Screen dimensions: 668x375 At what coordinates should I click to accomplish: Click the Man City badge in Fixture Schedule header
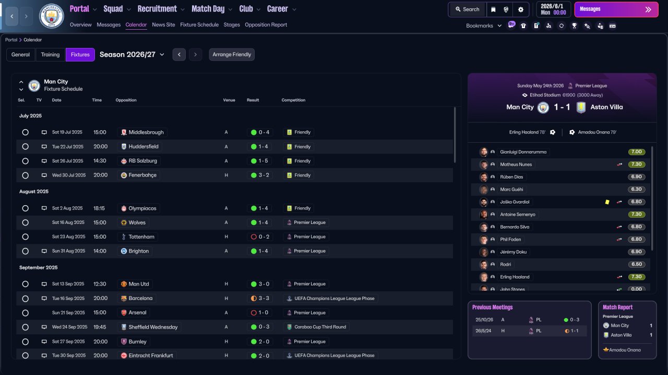(x=34, y=85)
